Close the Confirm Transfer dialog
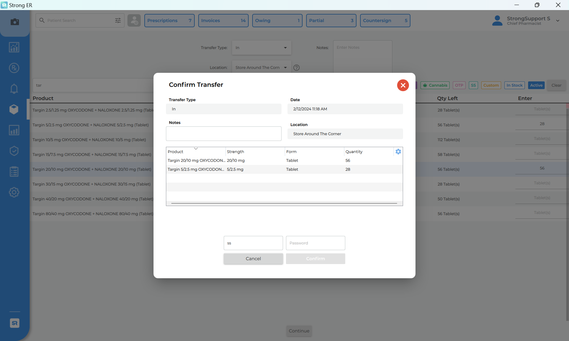Viewport: 569px width, 341px height. (403, 85)
